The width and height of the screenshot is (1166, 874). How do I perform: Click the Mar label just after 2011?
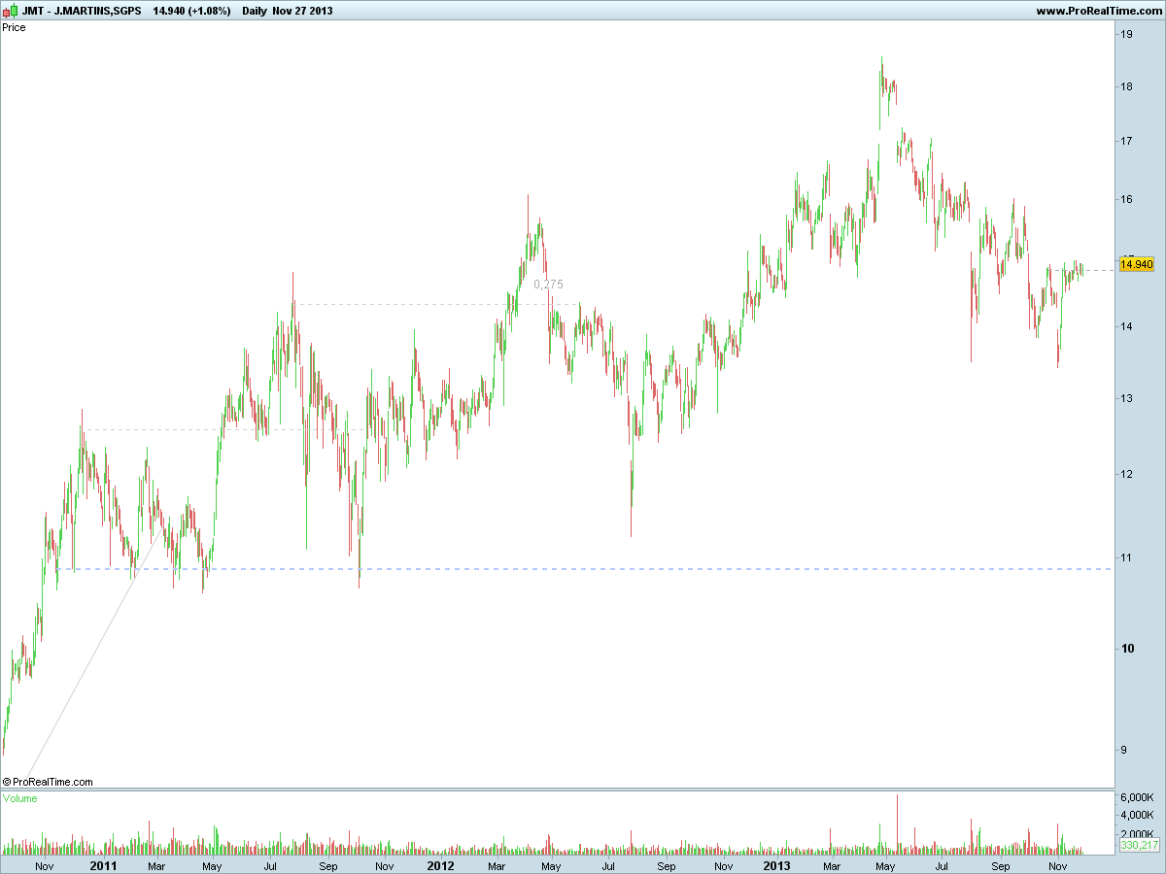pos(156,865)
